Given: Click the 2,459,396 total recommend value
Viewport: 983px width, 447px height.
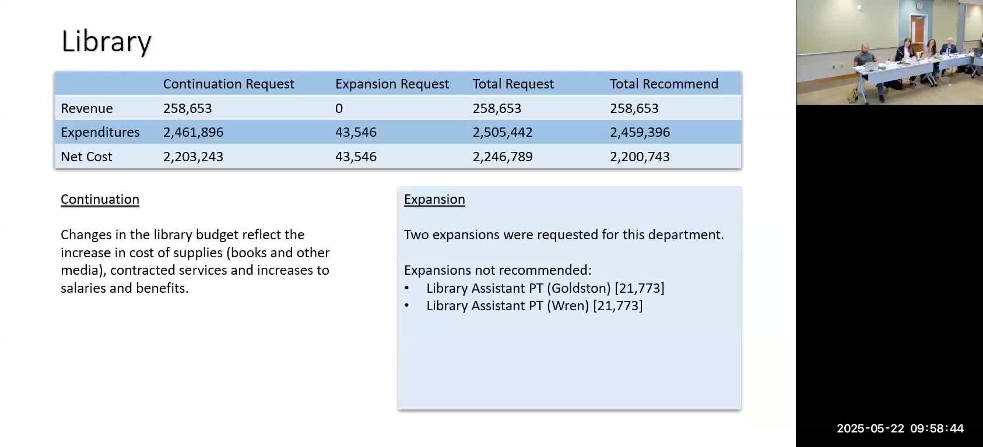Looking at the screenshot, I should (x=640, y=132).
